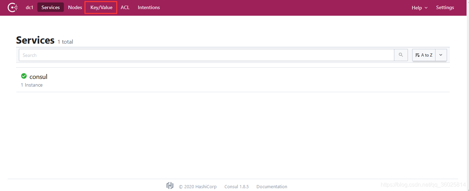Open the Help dropdown menu
Screen dimensions: 469x191
(x=419, y=8)
